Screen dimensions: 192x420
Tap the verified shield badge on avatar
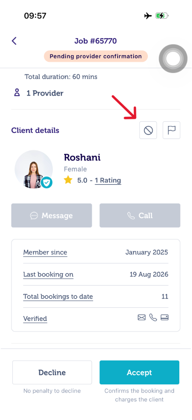tap(47, 183)
